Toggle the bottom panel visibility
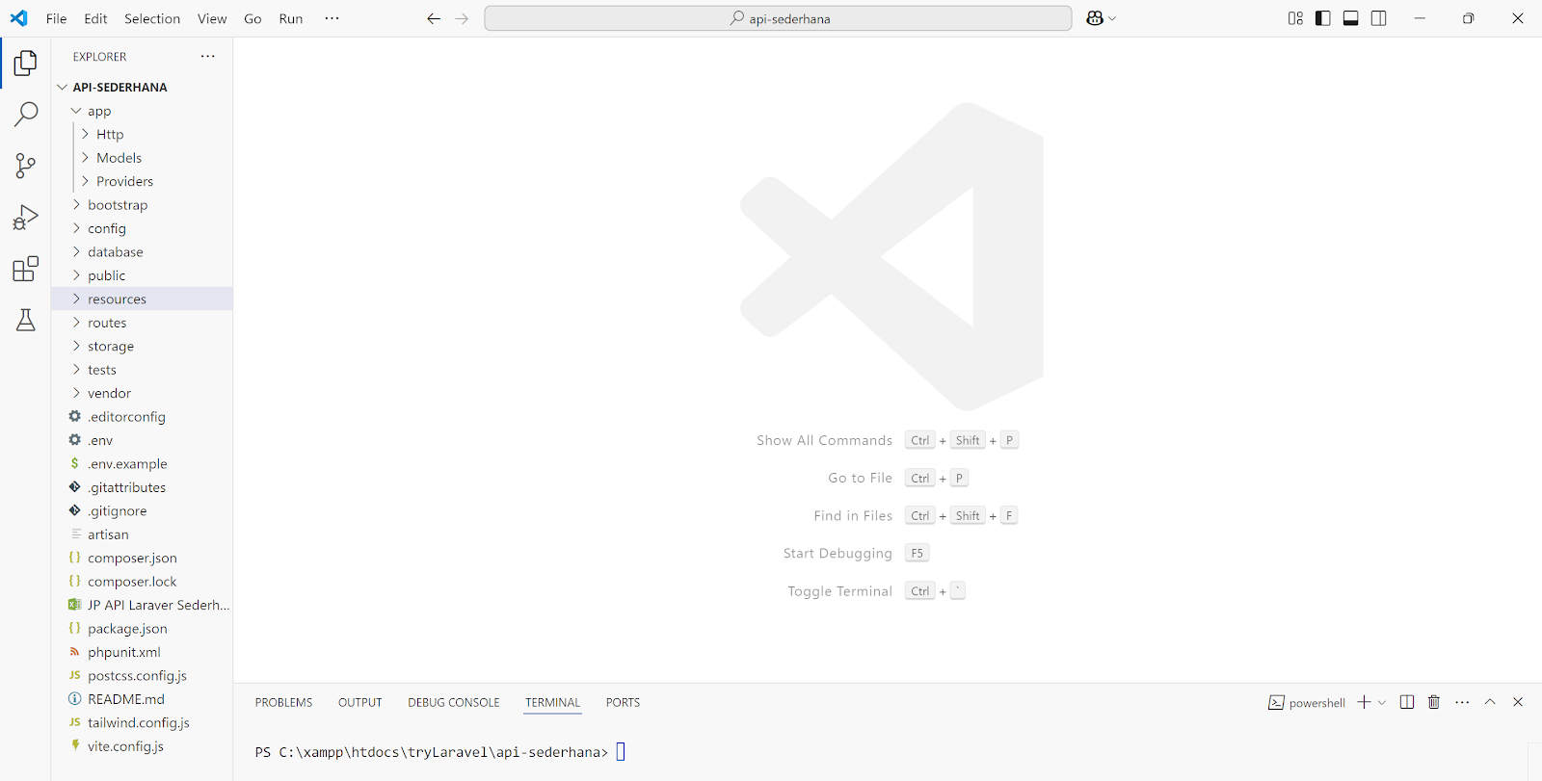The width and height of the screenshot is (1542, 781). click(1351, 18)
